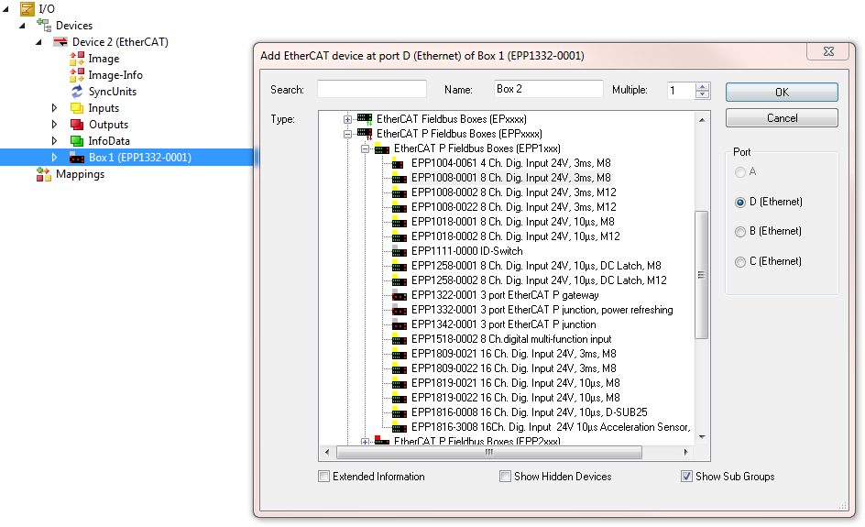This screenshot has height=527, width=865.
Task: Click the EtherCAT Fieldbus Boxes (EPxxxx) icon
Action: pyautogui.click(x=365, y=119)
